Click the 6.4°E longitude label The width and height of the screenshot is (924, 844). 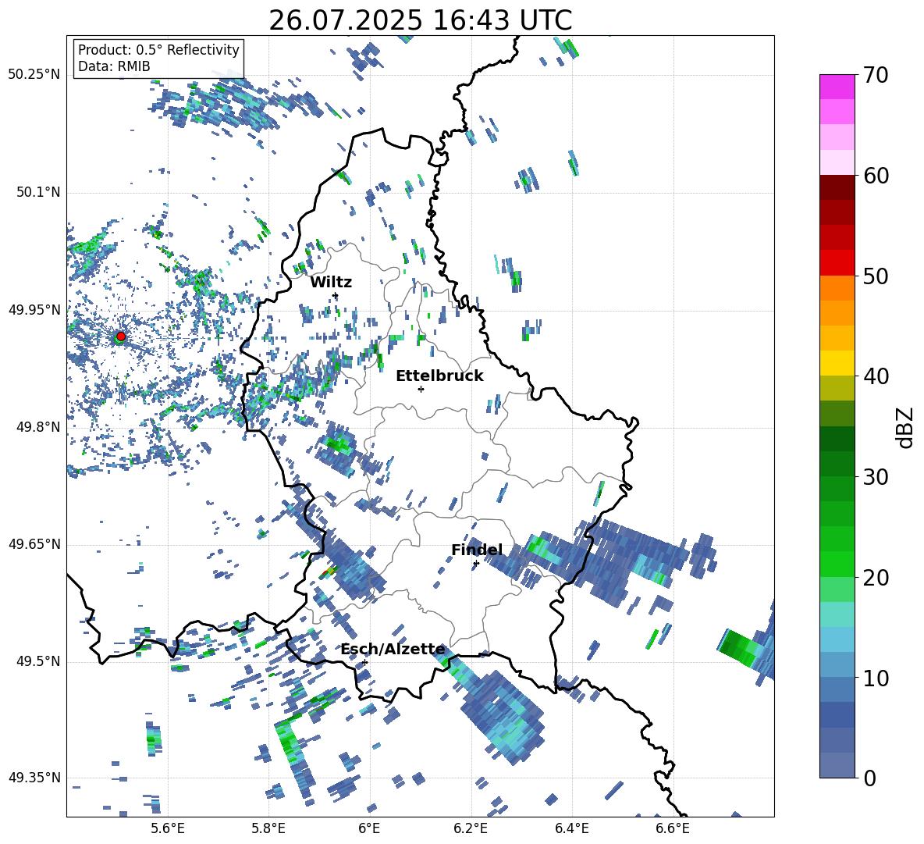(572, 828)
